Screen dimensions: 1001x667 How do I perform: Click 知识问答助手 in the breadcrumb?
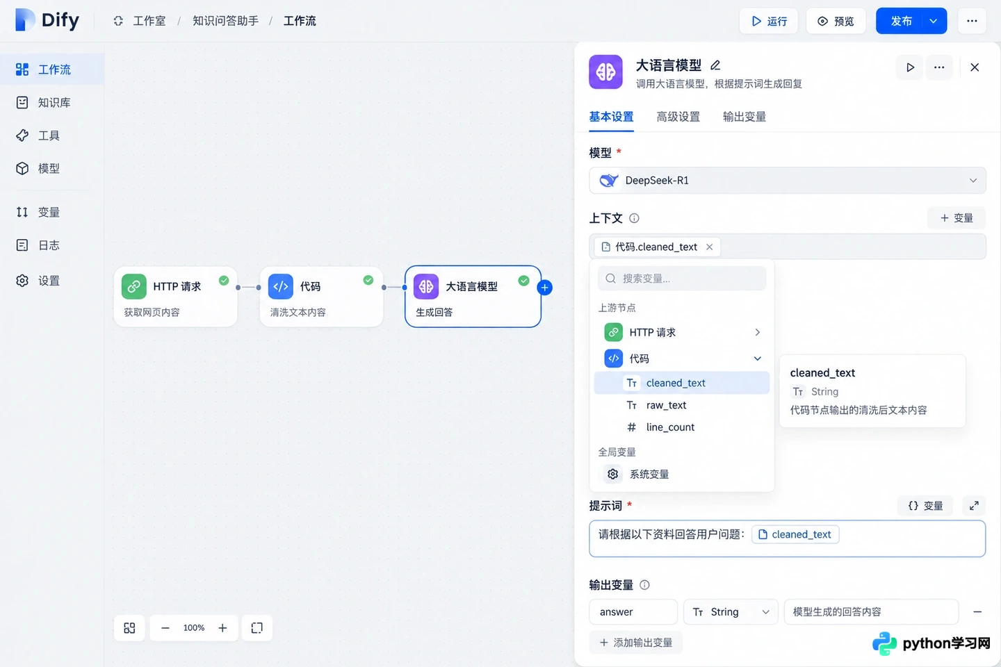point(225,21)
